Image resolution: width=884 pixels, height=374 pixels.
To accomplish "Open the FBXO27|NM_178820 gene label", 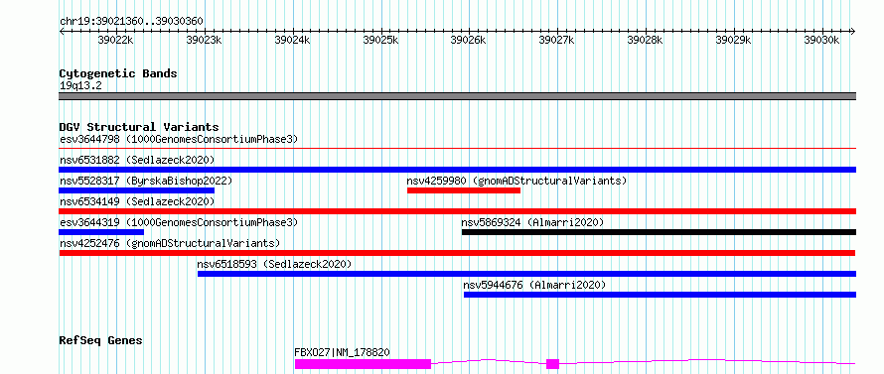I will point(343,352).
